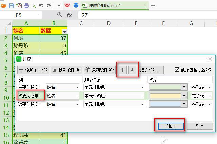The width and height of the screenshot is (217, 144).
Task: Click 复制条件(C) button
Action: pos(100,70)
